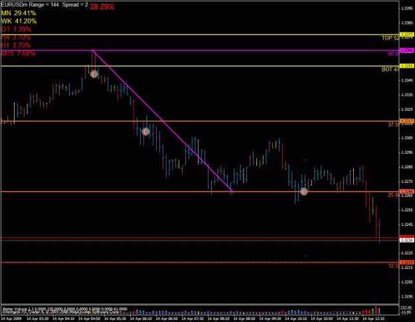This screenshot has height=322, width=415.
Task: Click the 'MN 29.41%' label
Action: (x=19, y=13)
